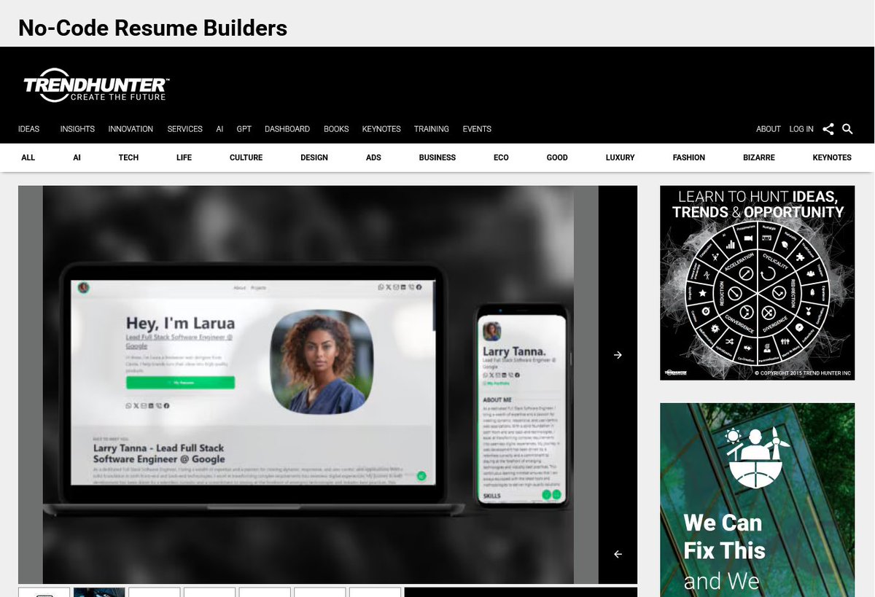Open the INNOVATION menu

click(131, 129)
